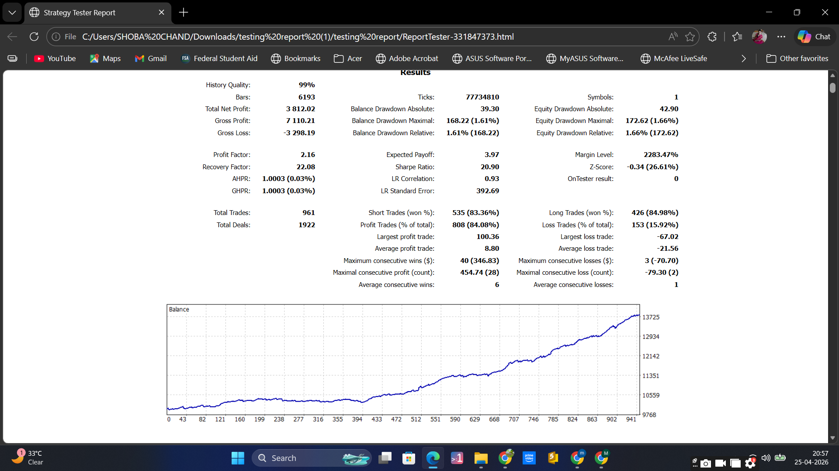Viewport: 839px width, 471px height.
Task: Open Microsoft Store from taskbar
Action: click(409, 458)
